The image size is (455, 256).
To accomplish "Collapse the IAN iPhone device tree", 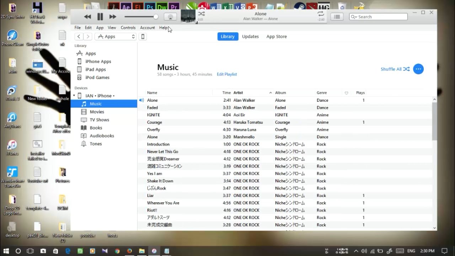I will 74,96.
